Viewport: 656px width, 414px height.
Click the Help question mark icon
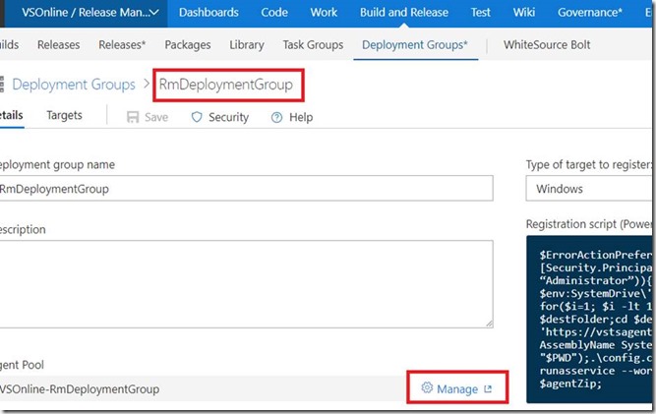(277, 117)
